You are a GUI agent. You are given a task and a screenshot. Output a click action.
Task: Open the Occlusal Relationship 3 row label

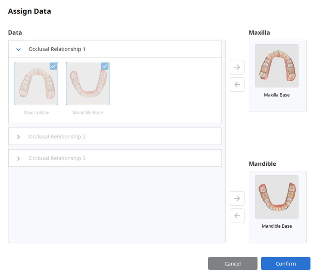pos(57,159)
